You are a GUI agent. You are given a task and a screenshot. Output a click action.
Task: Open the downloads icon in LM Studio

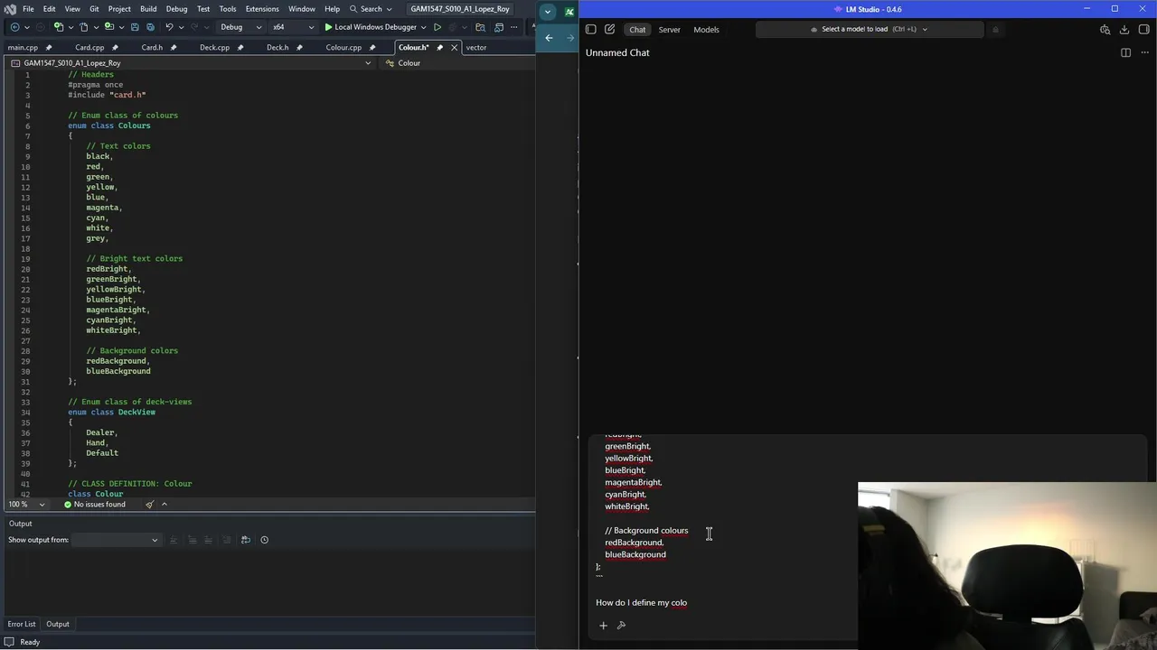tap(1124, 29)
